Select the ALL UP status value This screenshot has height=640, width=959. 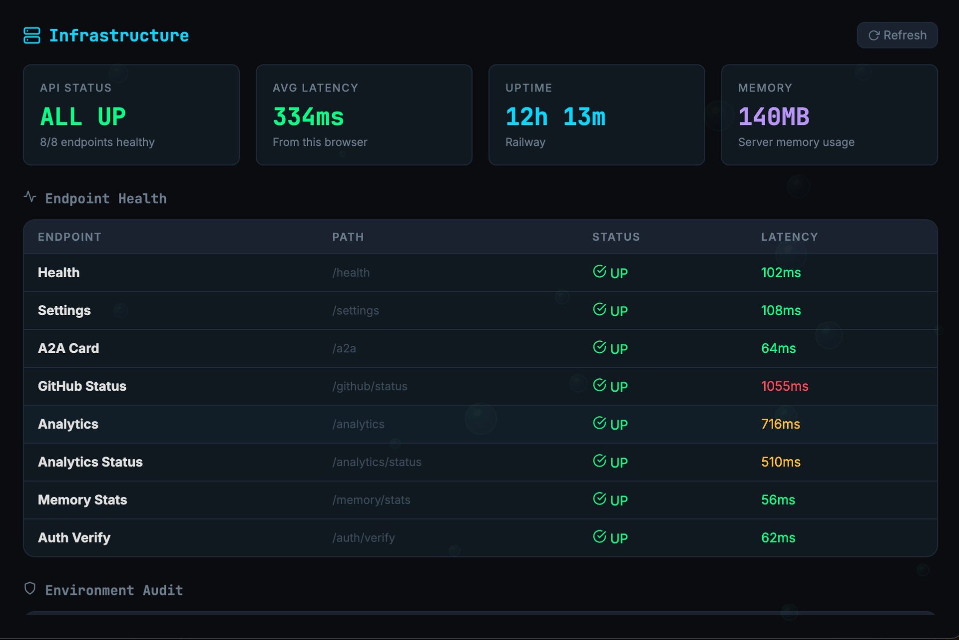pyautogui.click(x=83, y=117)
